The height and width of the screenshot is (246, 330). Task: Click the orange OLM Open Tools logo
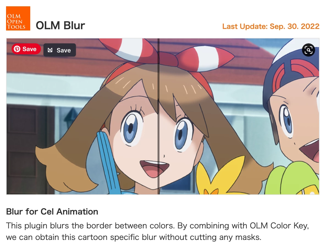[x=18, y=18]
